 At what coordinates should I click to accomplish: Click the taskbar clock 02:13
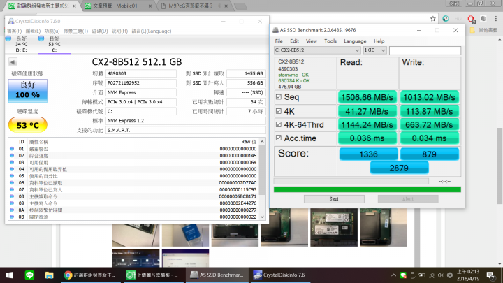[468, 275]
